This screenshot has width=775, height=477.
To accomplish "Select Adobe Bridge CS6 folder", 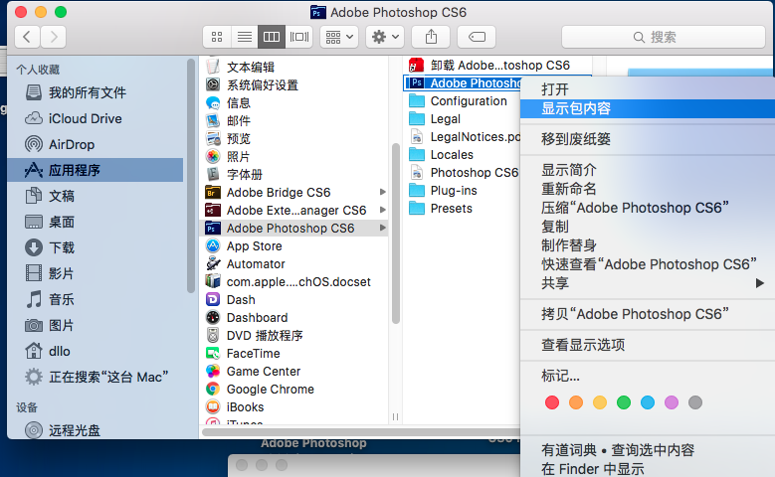I will [x=293, y=192].
